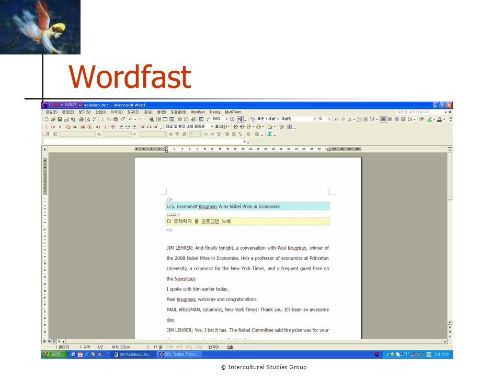Image resolution: width=502 pixels, height=377 pixels.
Task: Click the help question input field
Action: pos(419,112)
